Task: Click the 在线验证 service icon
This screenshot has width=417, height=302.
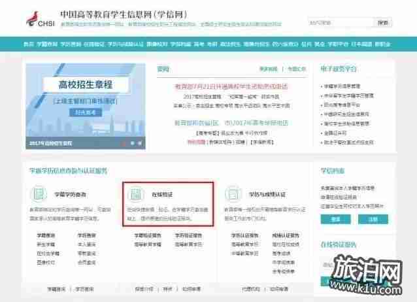Action: [136, 193]
